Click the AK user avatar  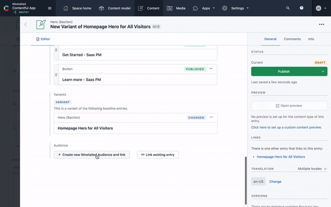[x=318, y=8]
